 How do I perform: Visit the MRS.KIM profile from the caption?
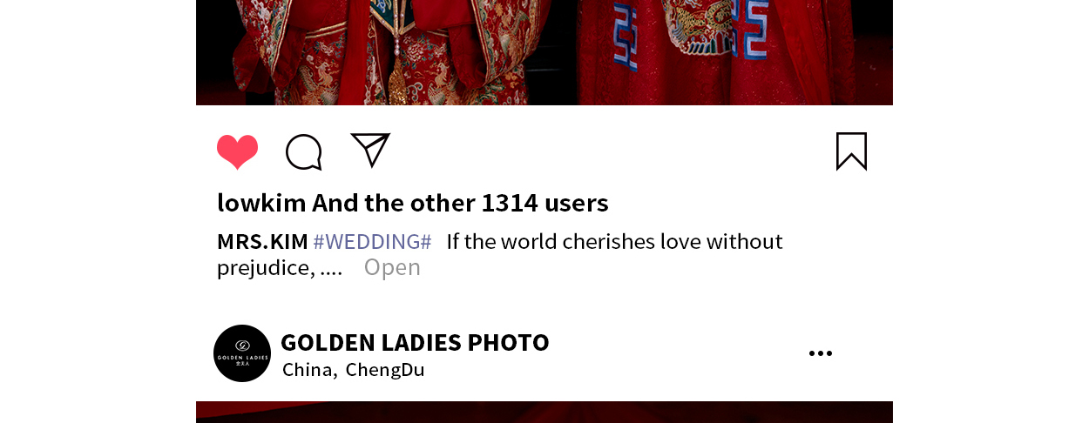point(262,242)
